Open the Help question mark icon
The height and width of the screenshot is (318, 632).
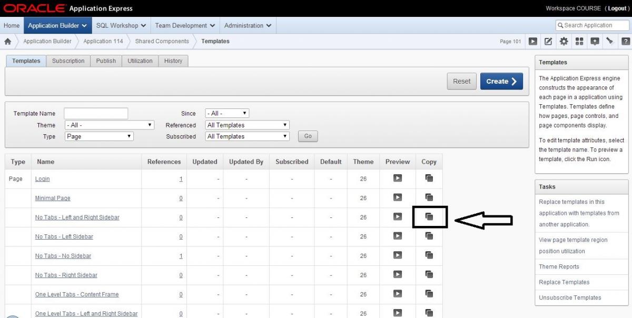[x=626, y=42]
